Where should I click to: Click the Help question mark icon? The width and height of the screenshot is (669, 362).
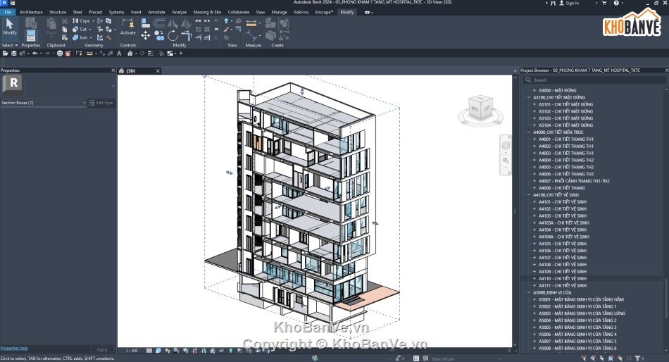(616, 3)
